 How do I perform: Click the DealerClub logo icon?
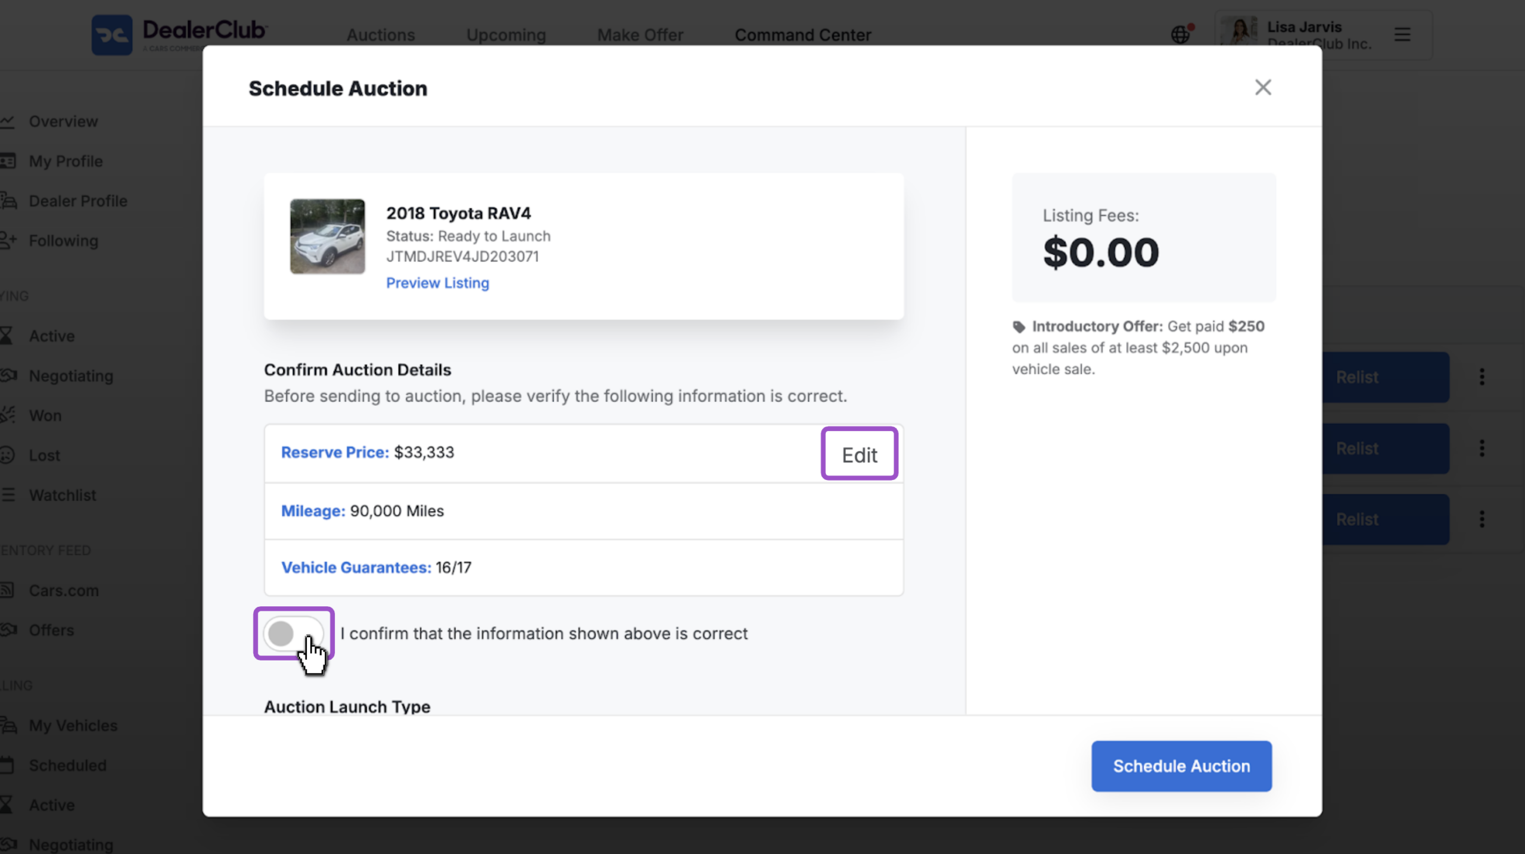click(112, 35)
